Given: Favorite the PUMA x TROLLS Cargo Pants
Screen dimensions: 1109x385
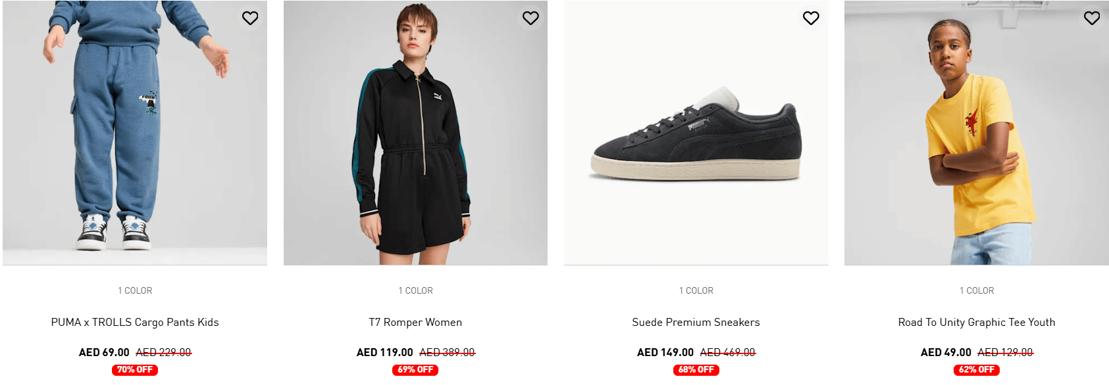Looking at the screenshot, I should (x=250, y=18).
